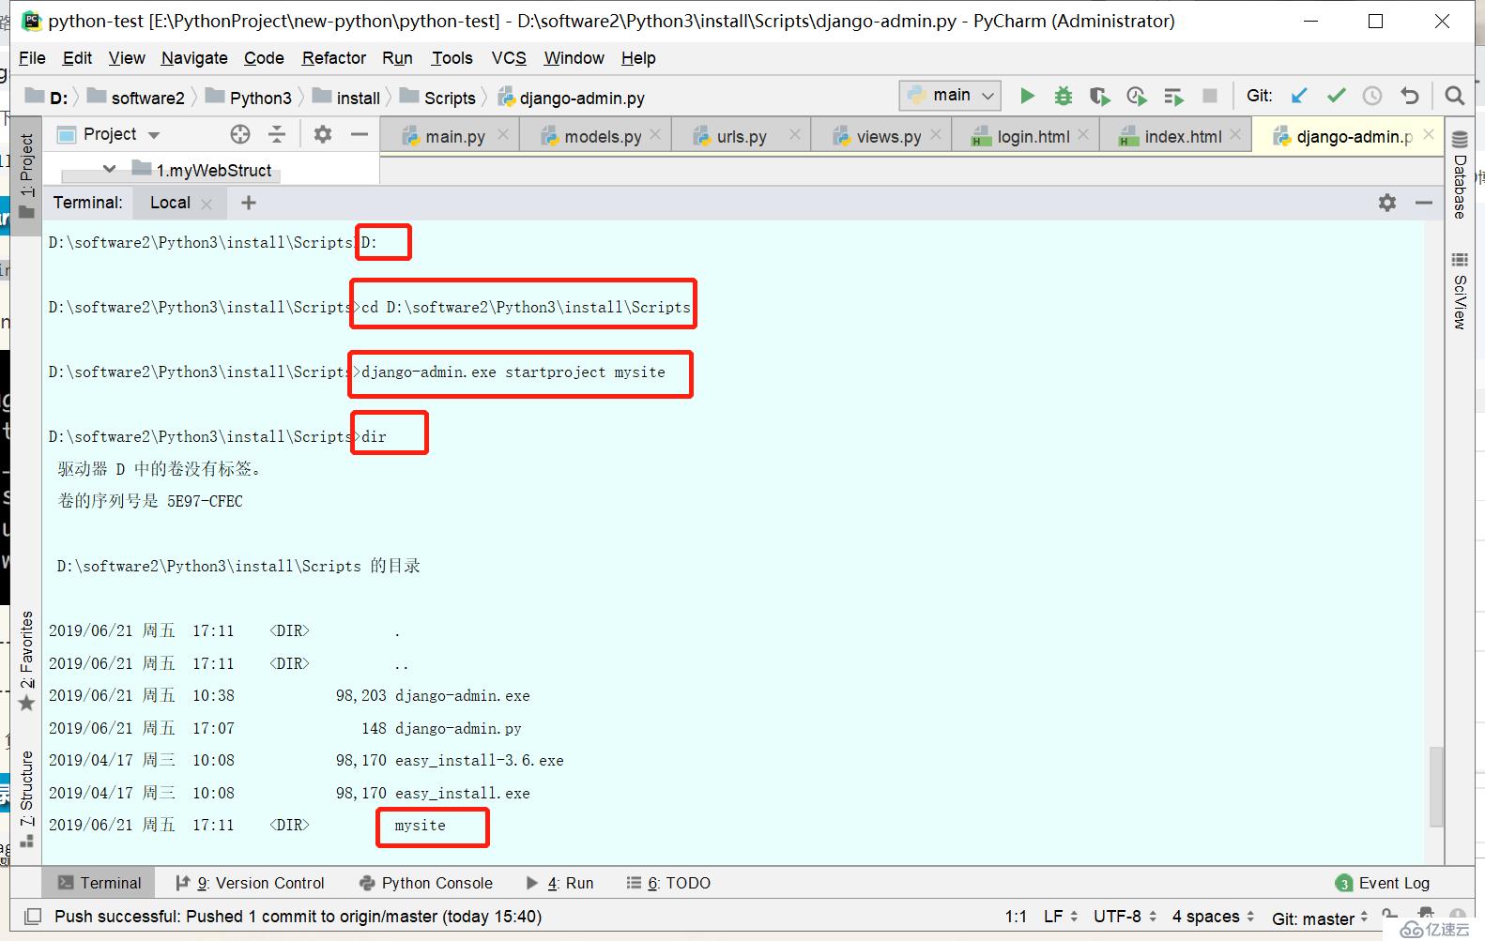Image resolution: width=1485 pixels, height=941 pixels.
Task: Open Git: master branch popup
Action: pos(1320,918)
